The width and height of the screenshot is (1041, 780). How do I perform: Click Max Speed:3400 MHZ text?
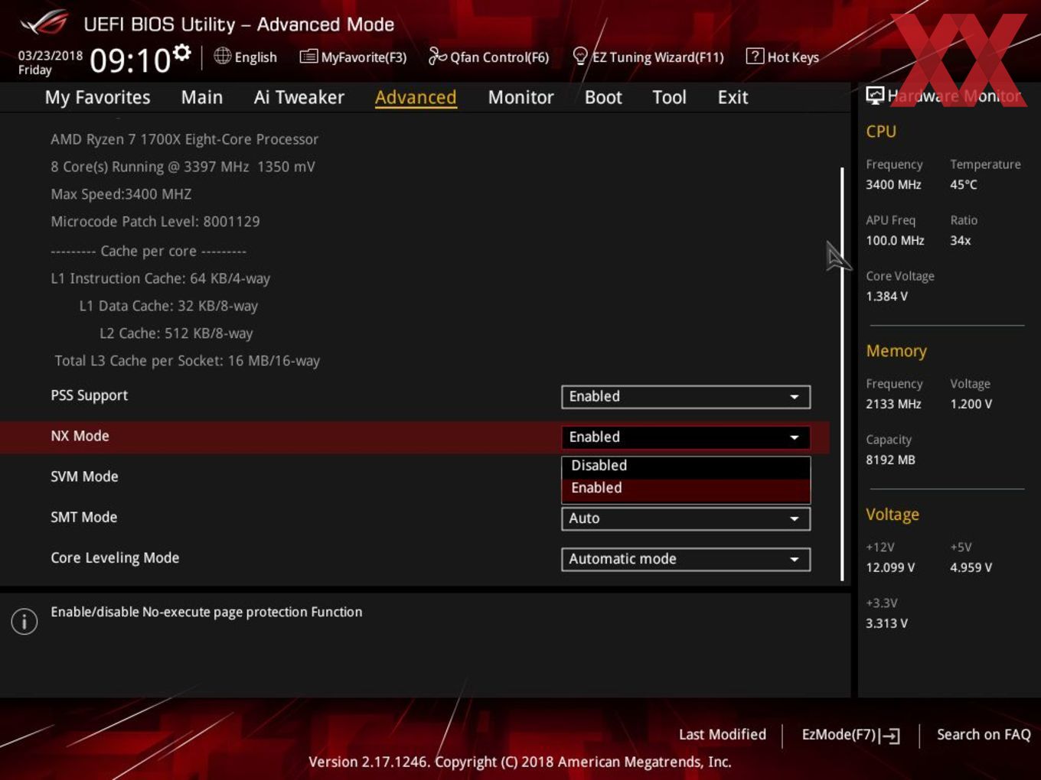click(121, 194)
